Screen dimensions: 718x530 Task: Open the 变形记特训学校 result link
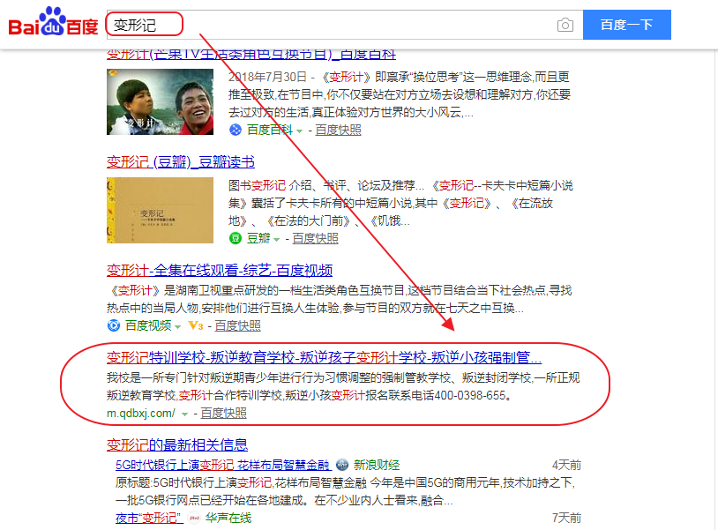pyautogui.click(x=324, y=357)
